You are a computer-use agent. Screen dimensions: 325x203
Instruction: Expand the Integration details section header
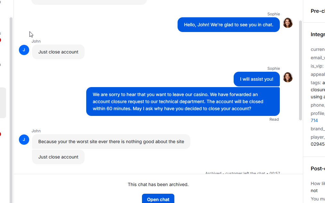pyautogui.click(x=318, y=35)
